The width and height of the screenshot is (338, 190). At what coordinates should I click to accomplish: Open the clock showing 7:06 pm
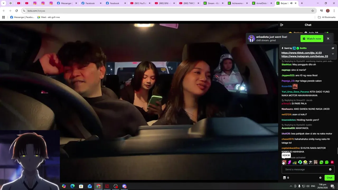coord(322,186)
